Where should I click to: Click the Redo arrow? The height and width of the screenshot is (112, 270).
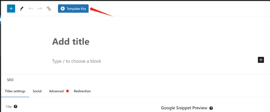point(40,9)
